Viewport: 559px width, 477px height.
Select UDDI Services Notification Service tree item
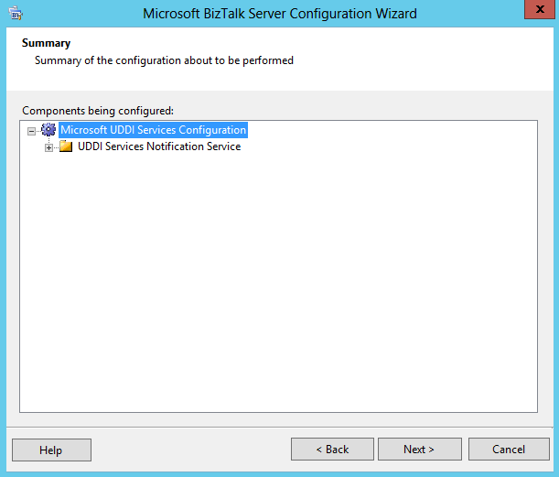(159, 146)
